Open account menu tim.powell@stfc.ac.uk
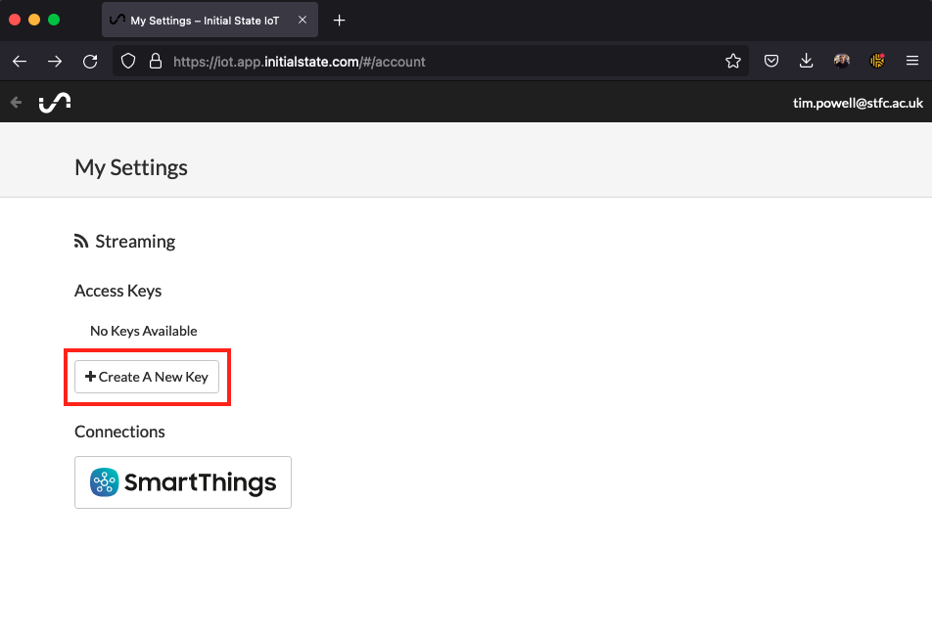The height and width of the screenshot is (638, 932). pyautogui.click(x=858, y=103)
